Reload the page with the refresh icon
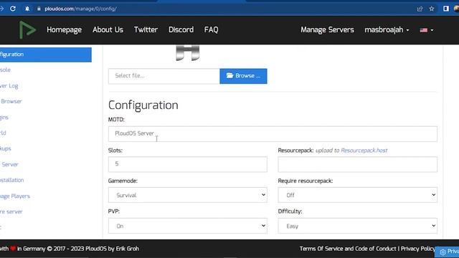Screen dimensions: 459x258 pos(13,9)
